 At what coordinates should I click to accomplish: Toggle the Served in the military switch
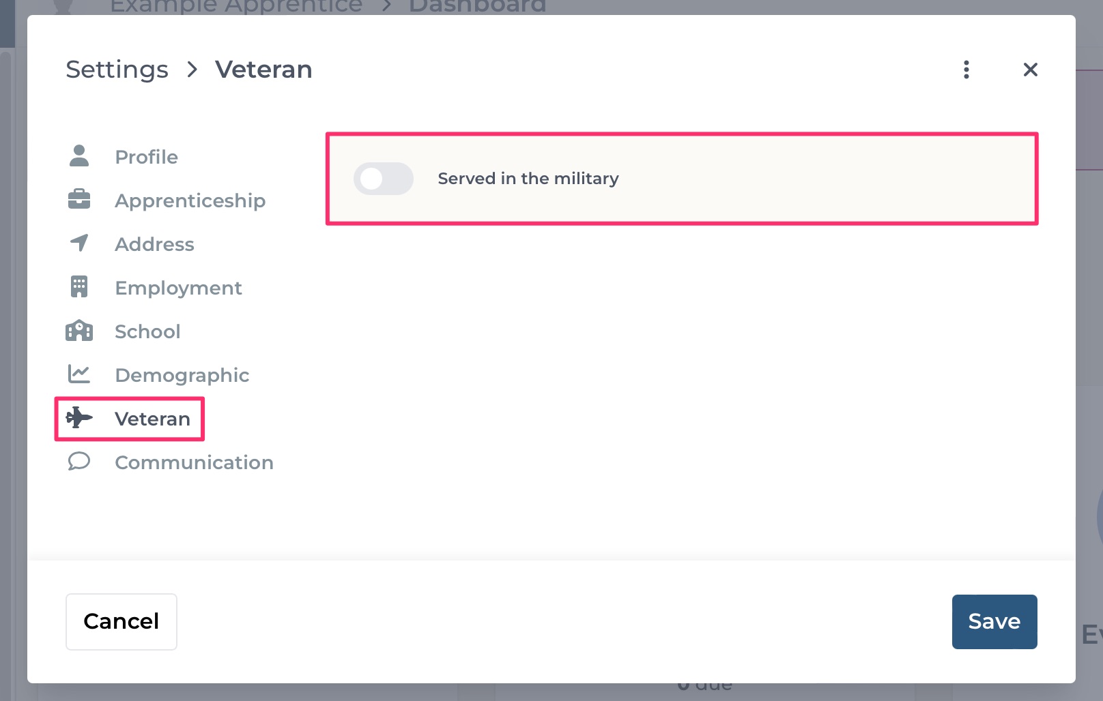click(384, 179)
